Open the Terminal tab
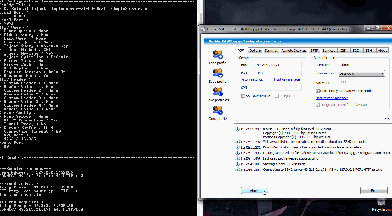 click(x=271, y=51)
